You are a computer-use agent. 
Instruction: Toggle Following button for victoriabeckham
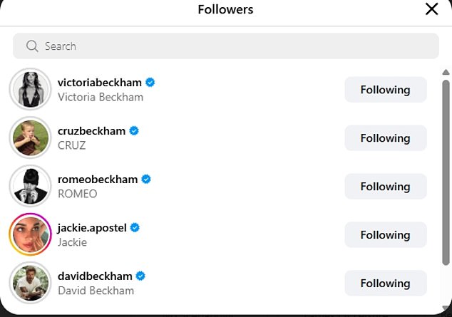coord(385,90)
